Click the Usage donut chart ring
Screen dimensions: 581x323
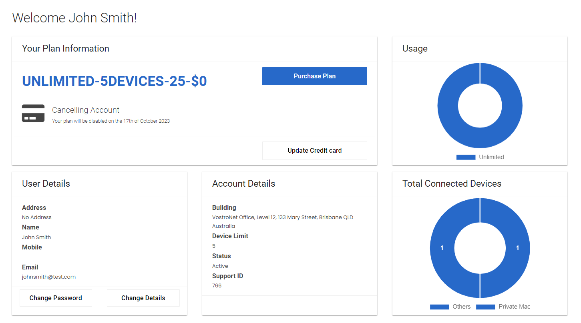448,106
